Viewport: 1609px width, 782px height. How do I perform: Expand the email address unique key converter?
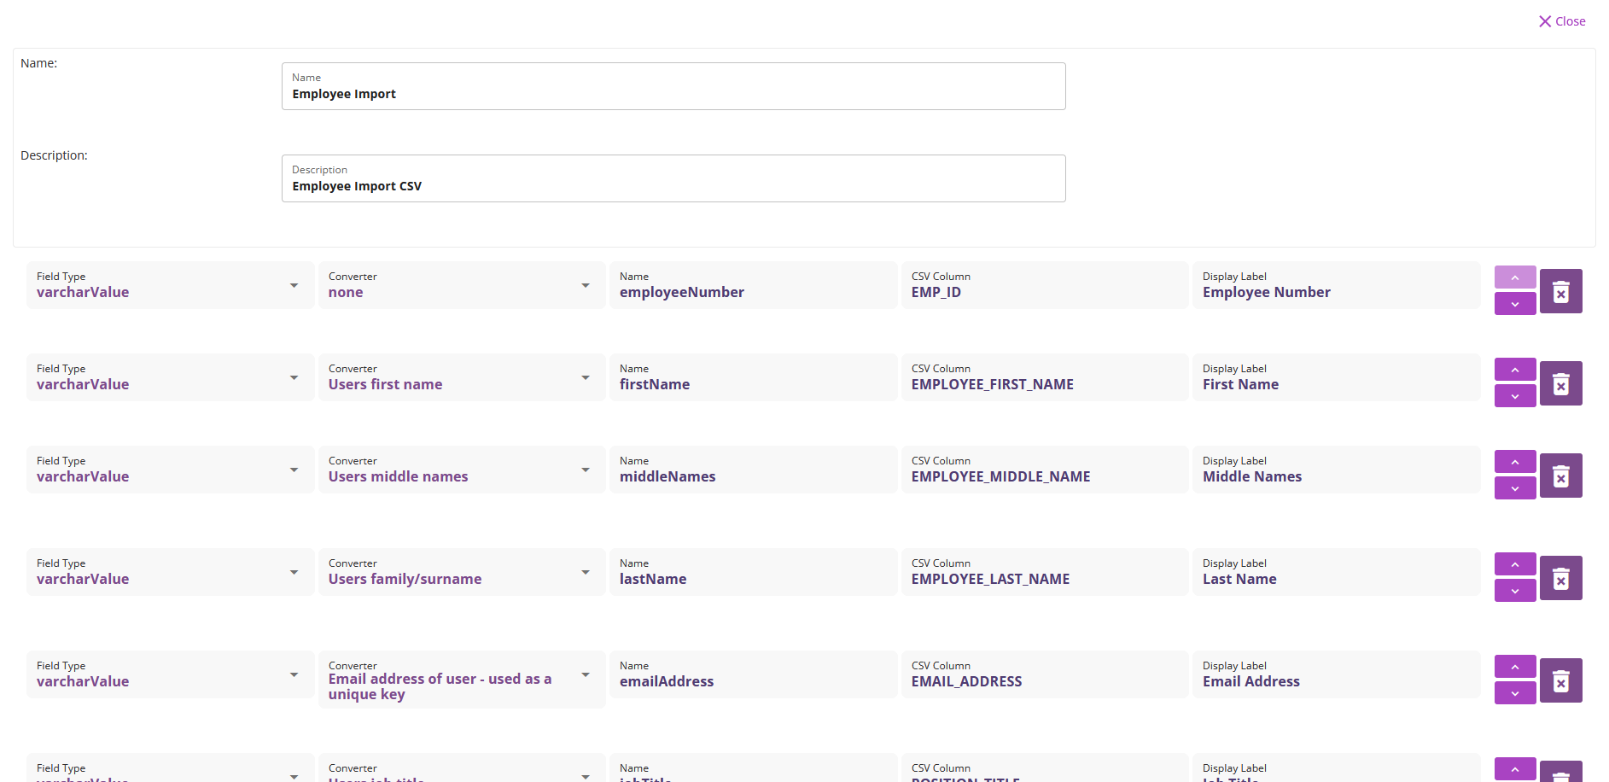coord(461,680)
